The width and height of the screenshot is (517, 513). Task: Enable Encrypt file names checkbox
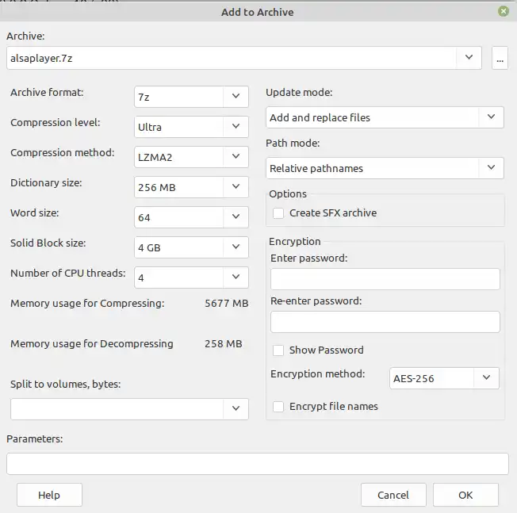pyautogui.click(x=278, y=406)
